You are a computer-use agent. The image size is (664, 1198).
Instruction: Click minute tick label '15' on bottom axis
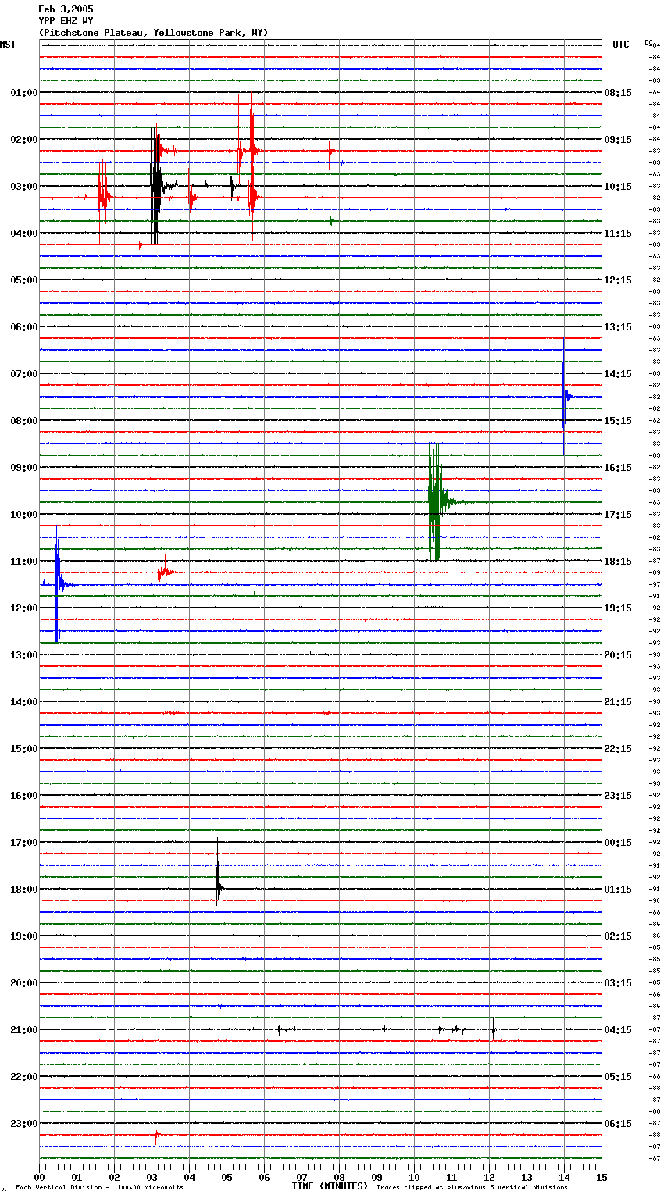(x=602, y=1177)
